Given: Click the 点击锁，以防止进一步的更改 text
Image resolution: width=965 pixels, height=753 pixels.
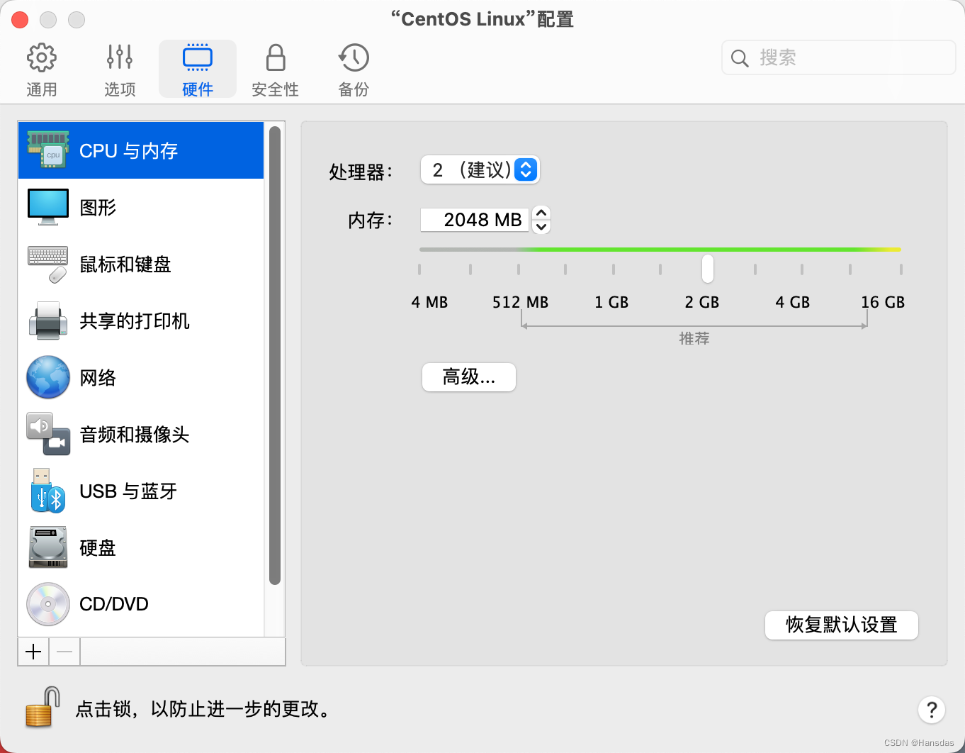Looking at the screenshot, I should [x=203, y=709].
